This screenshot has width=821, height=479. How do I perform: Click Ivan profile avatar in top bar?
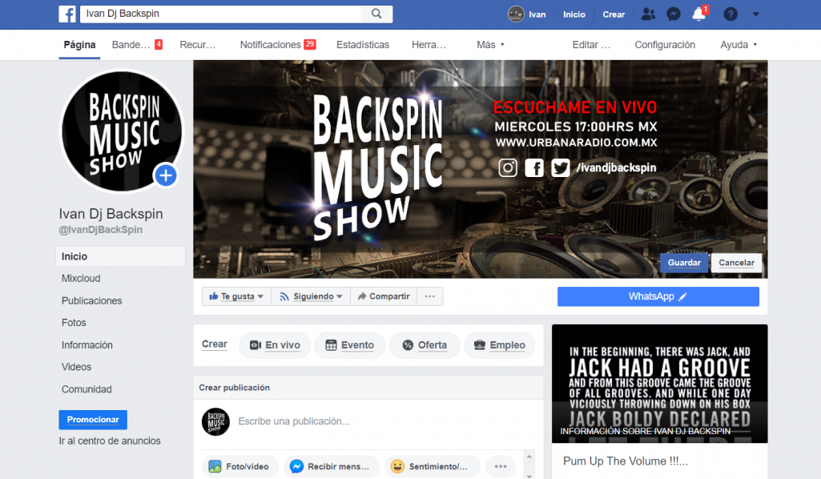pyautogui.click(x=516, y=14)
